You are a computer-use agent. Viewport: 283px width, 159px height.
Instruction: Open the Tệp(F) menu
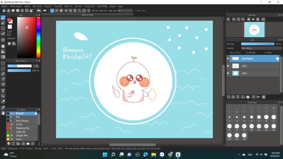click(x=4, y=6)
